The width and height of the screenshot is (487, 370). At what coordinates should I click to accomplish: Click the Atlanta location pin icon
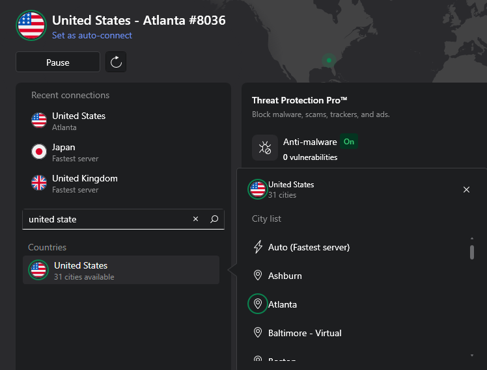(x=258, y=304)
